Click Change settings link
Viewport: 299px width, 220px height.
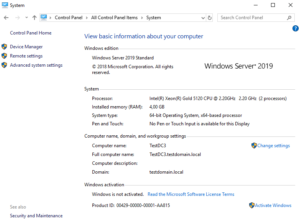tap(273, 146)
